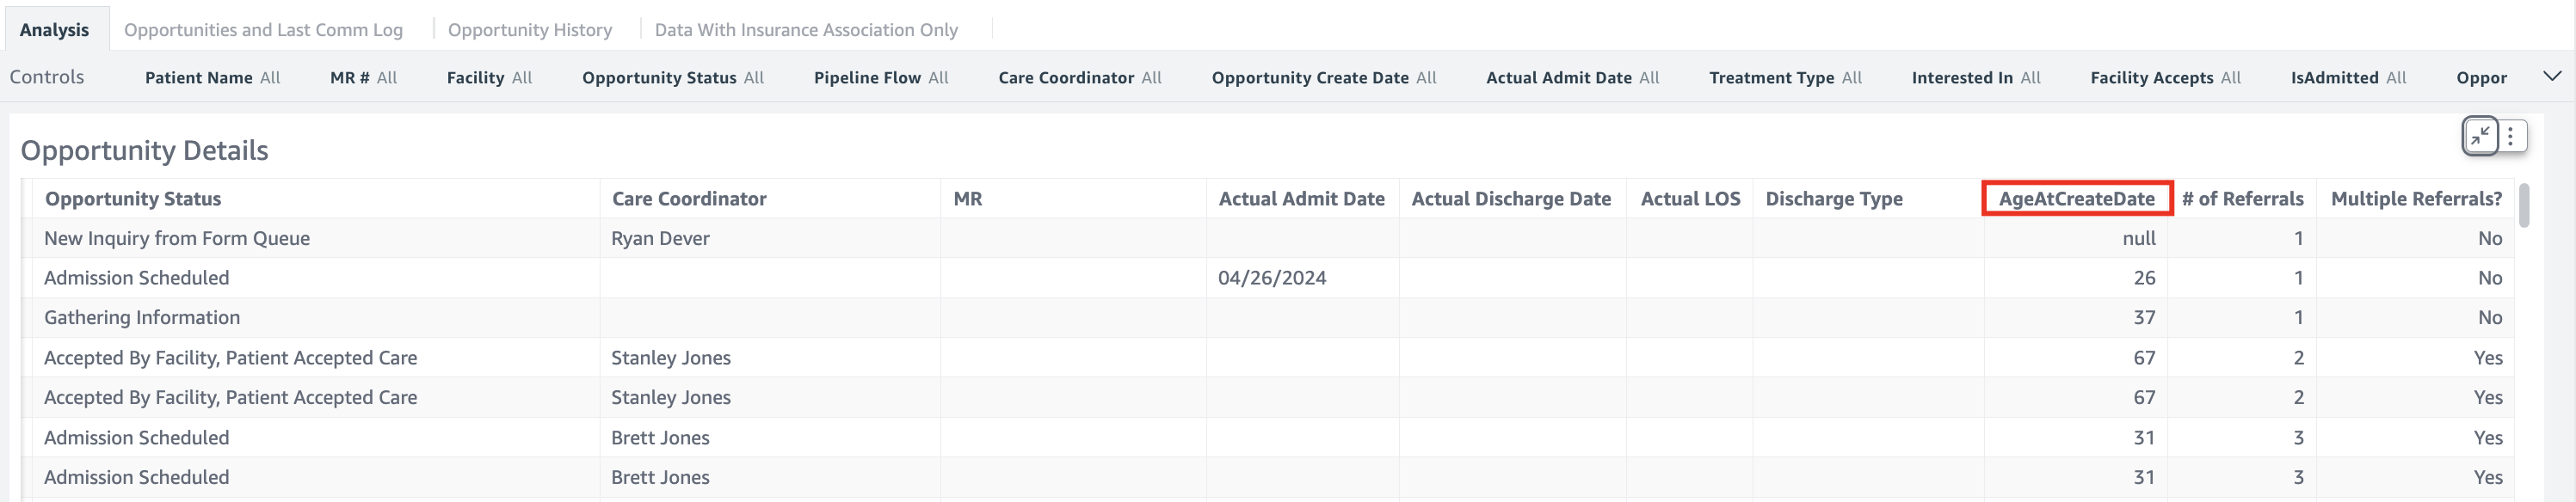Click the Actual Admit Date column header
Image resolution: width=2576 pixels, height=502 pixels.
(1301, 199)
